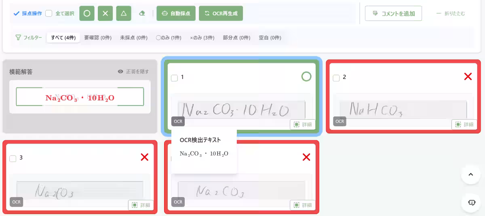Select the ○のみ (1件) filter tab
The height and width of the screenshot is (216, 485).
pyautogui.click(x=169, y=37)
